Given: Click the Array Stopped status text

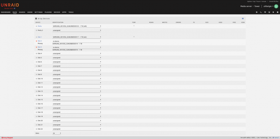Looking at the screenshot, I should coord(8,138).
